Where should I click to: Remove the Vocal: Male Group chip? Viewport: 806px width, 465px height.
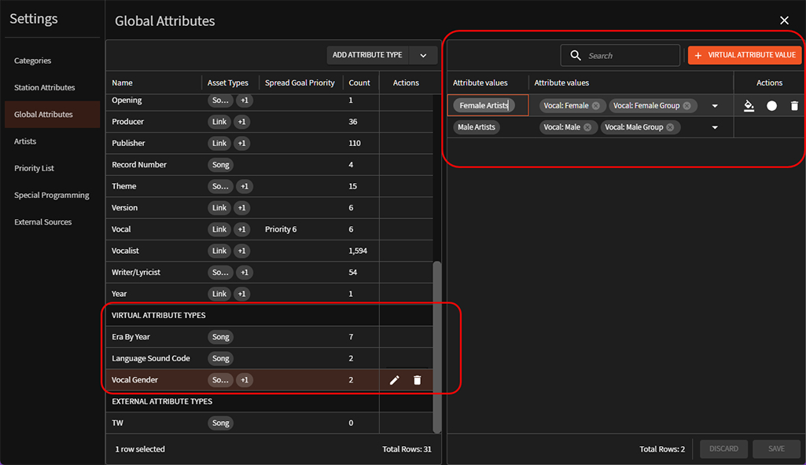pos(670,127)
